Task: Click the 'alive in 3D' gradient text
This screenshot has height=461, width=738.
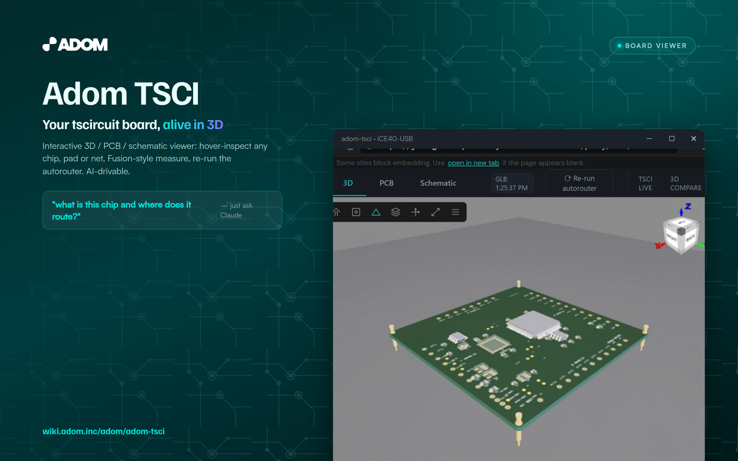Action: tap(193, 125)
